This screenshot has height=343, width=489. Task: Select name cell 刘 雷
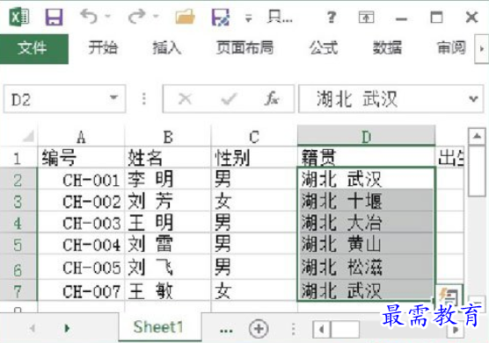pyautogui.click(x=168, y=244)
